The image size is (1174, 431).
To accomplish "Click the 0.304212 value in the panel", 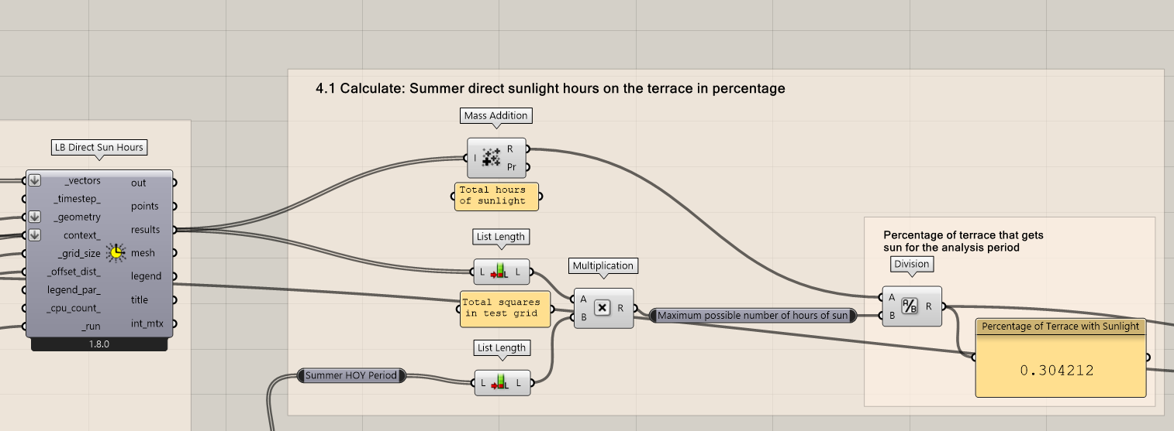I will (1056, 371).
